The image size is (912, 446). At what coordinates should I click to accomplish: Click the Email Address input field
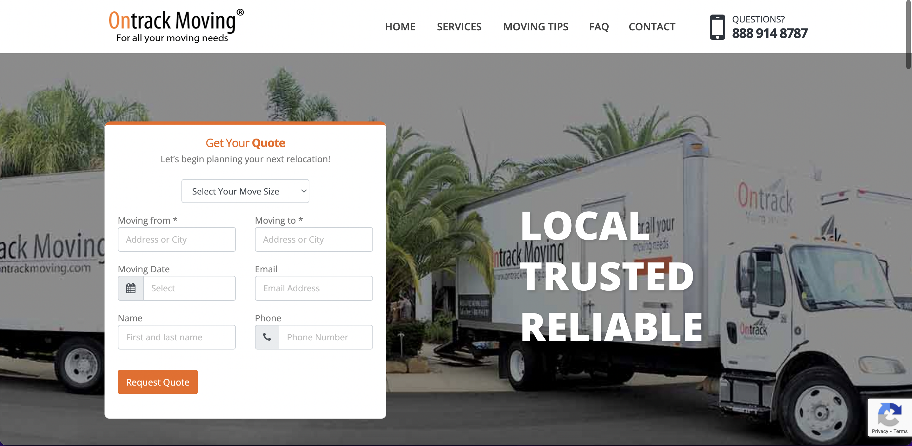(x=313, y=288)
